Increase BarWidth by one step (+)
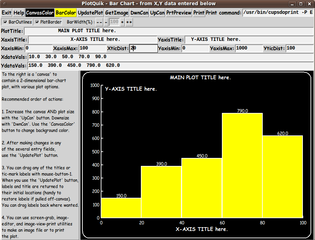The image size is (315, 240). pyautogui.click(x=122, y=22)
